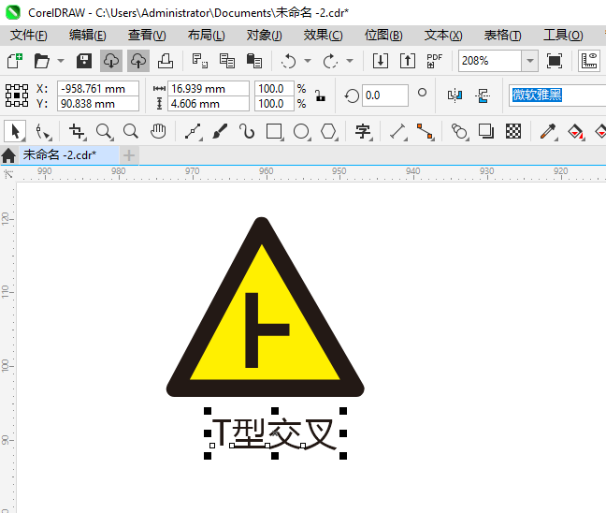Select the Color Eyedropper tool
This screenshot has height=513, width=606.
point(548,132)
